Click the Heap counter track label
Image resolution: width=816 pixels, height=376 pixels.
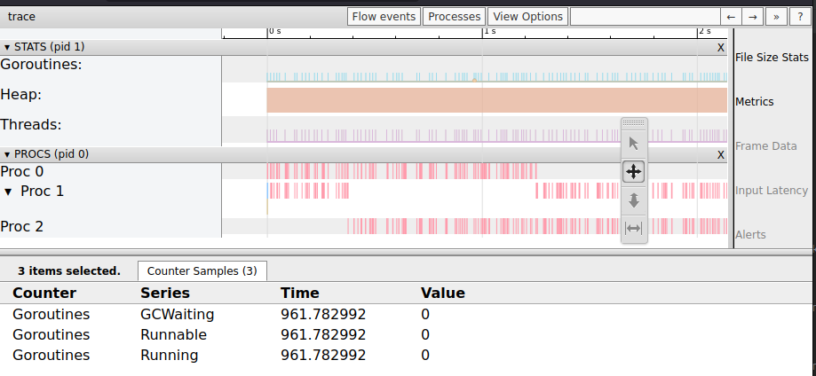click(x=20, y=95)
